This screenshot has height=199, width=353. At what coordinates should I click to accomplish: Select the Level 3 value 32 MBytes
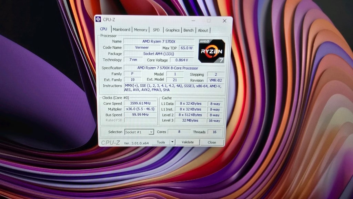[190, 121]
